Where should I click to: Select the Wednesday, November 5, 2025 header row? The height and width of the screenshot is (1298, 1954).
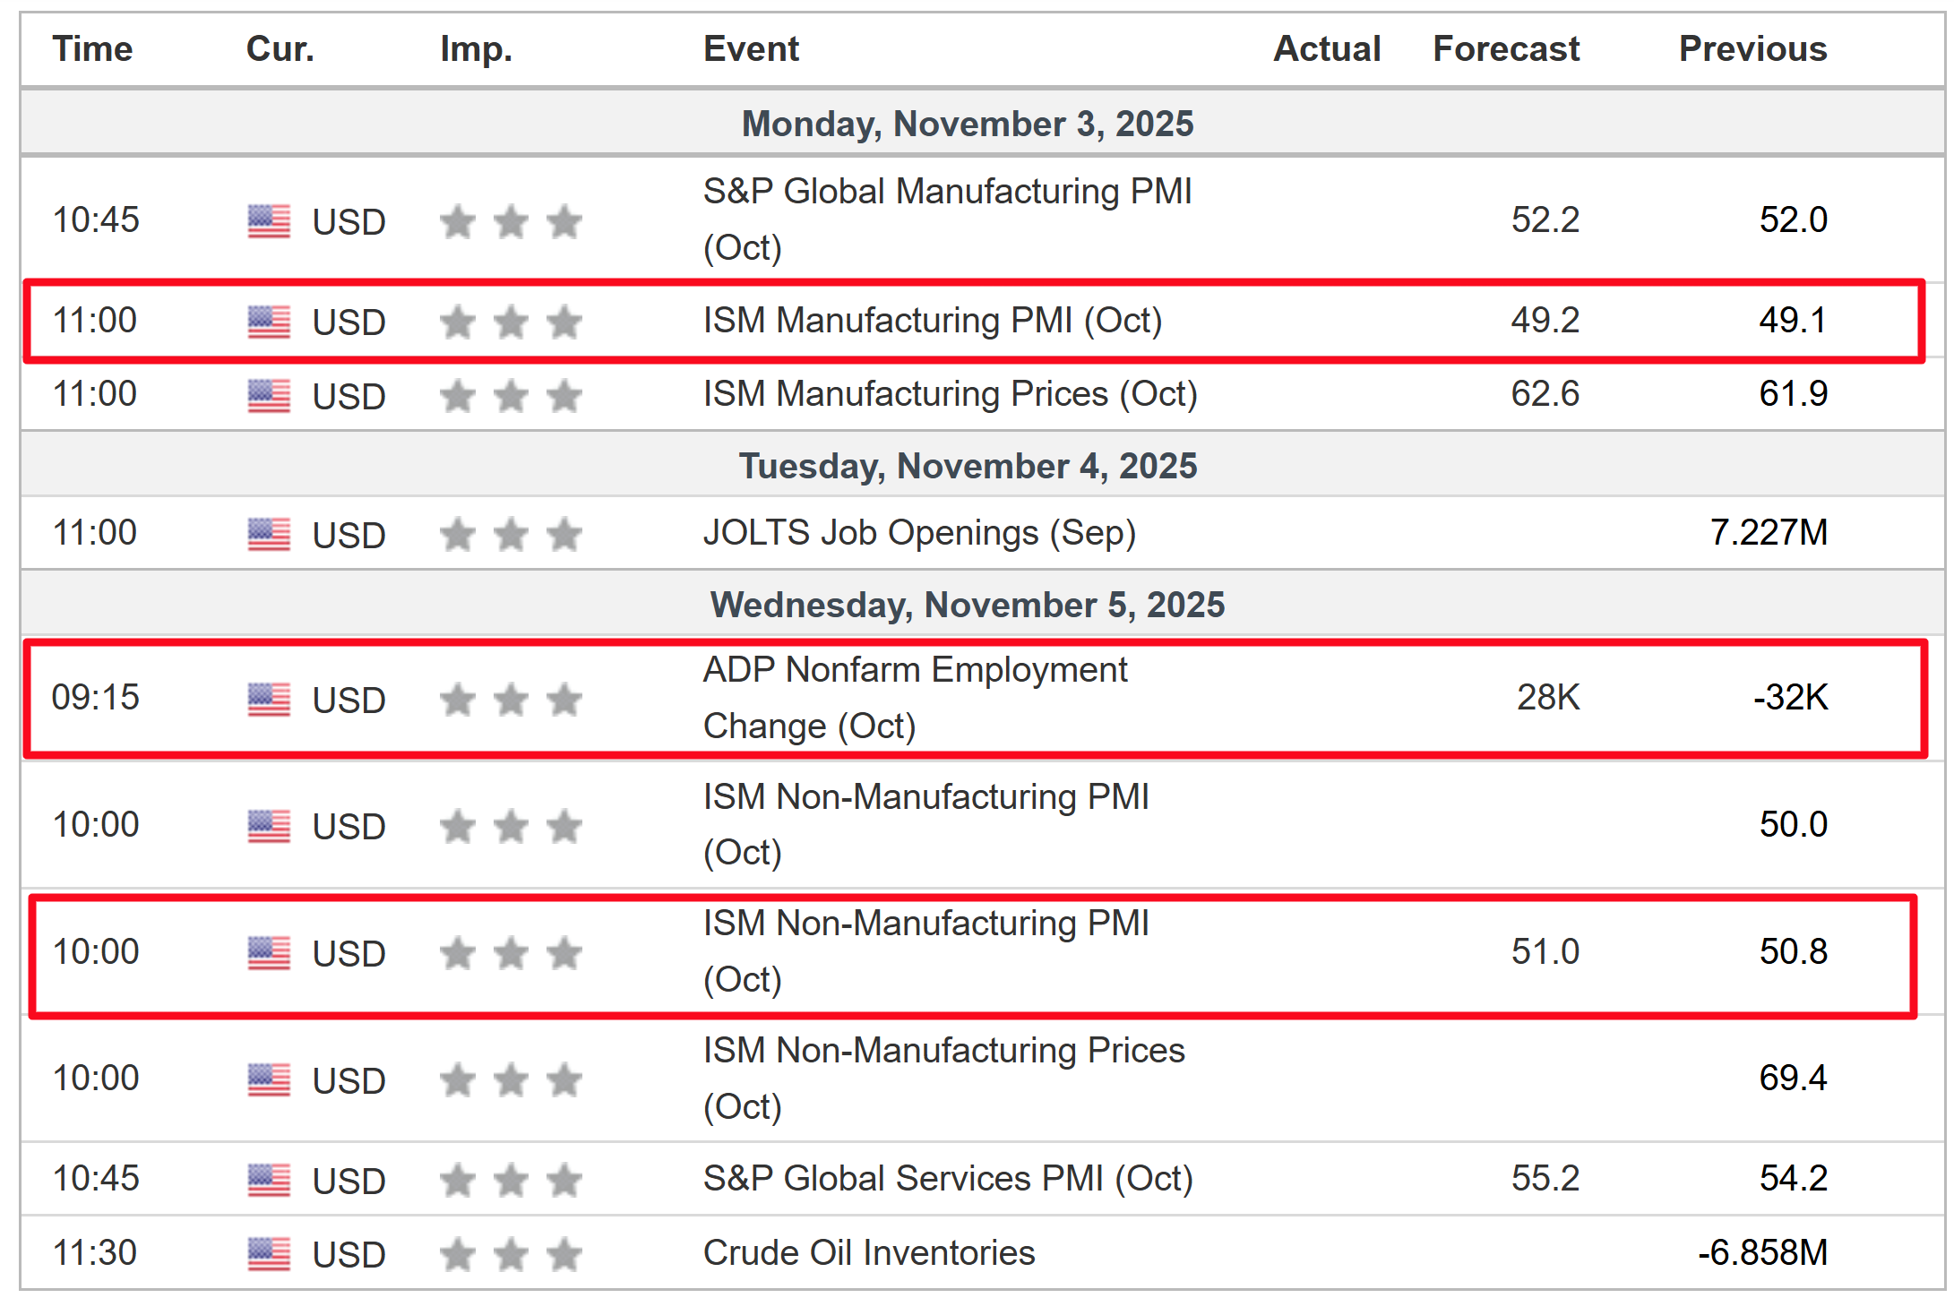(968, 605)
